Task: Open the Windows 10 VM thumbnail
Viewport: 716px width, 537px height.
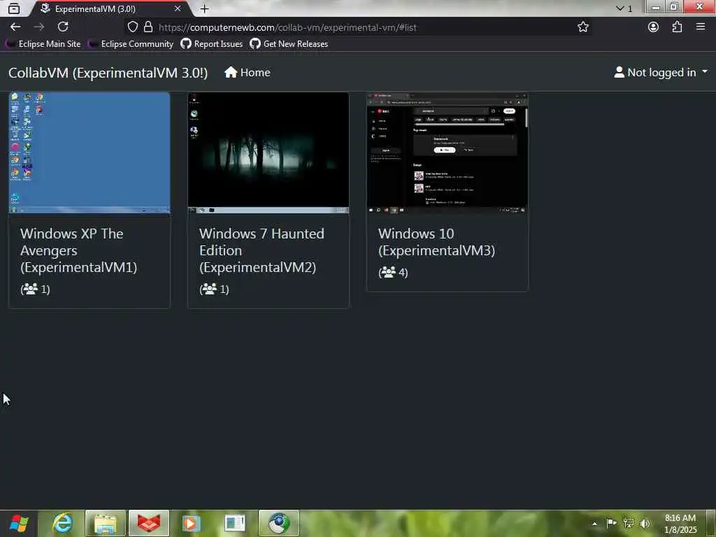Action: (447, 153)
